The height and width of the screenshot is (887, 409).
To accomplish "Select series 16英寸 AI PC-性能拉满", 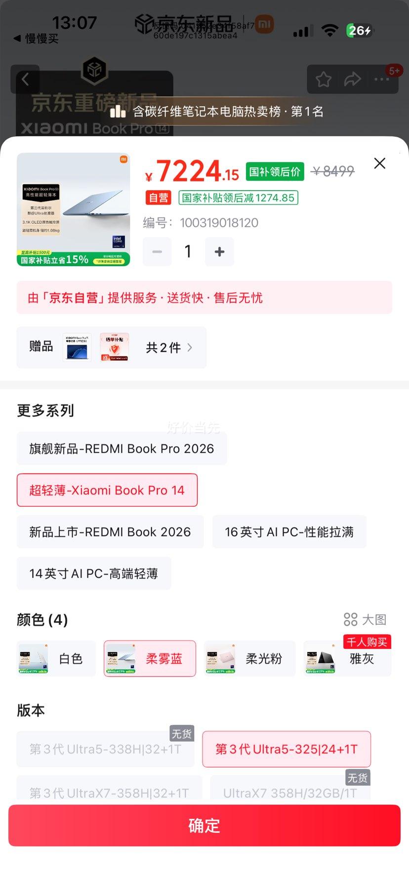I will pos(289,532).
